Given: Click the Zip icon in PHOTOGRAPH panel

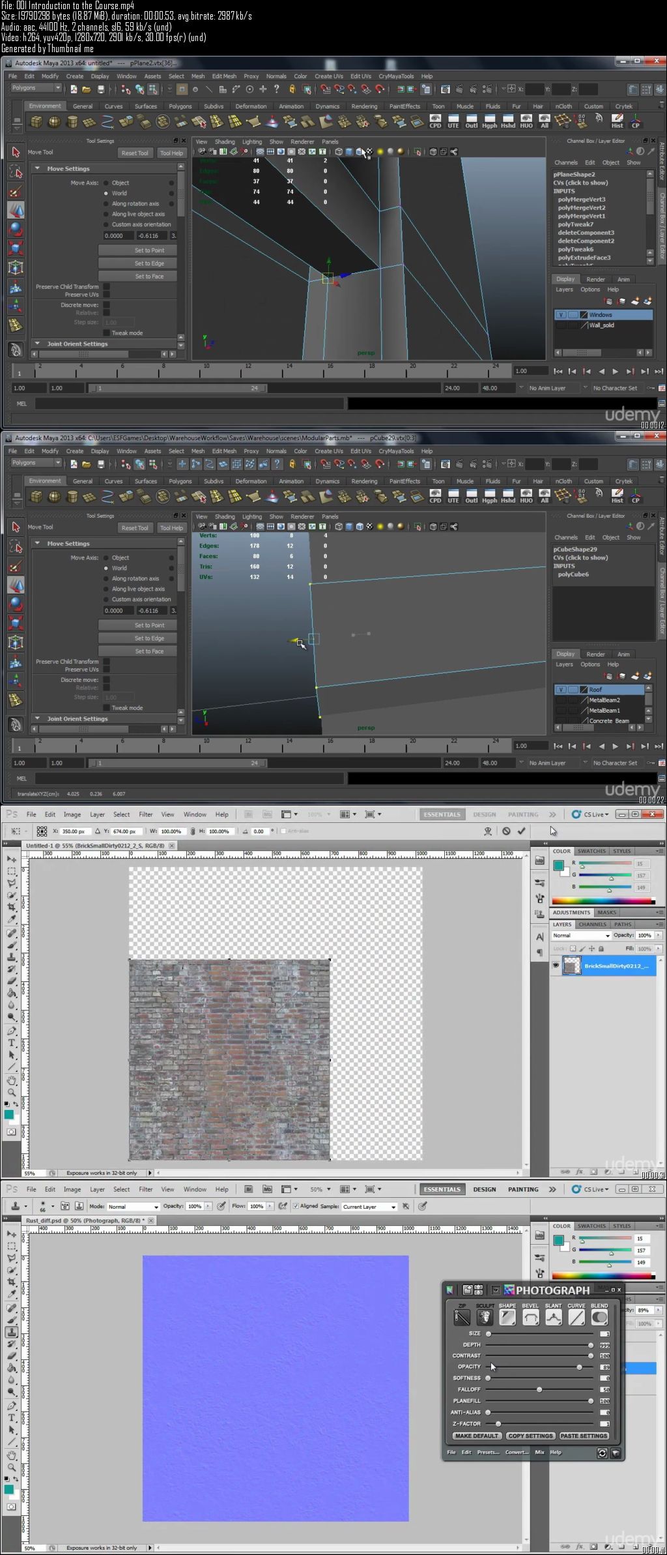Looking at the screenshot, I should click(x=462, y=1317).
